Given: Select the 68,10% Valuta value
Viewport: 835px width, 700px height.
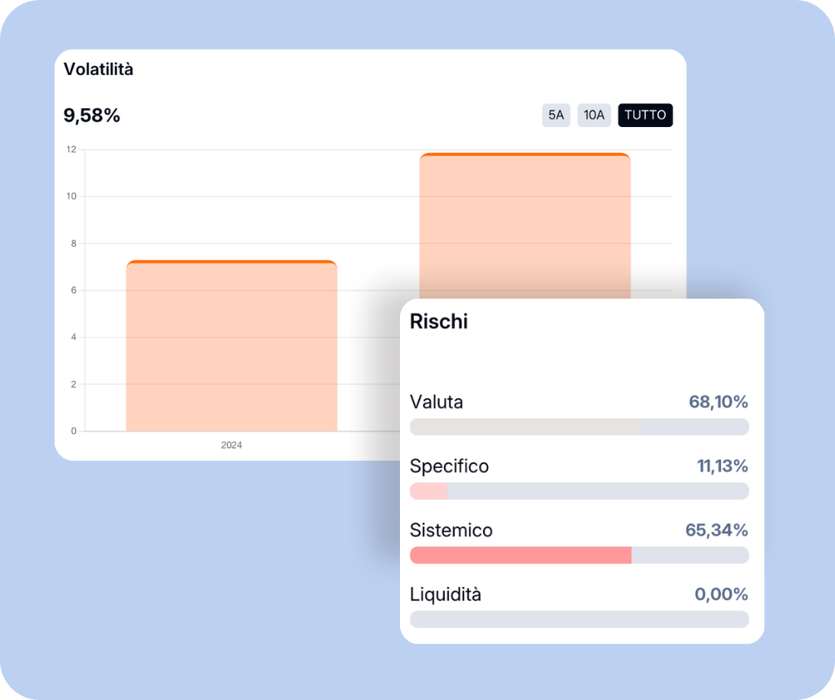Looking at the screenshot, I should point(718,402).
